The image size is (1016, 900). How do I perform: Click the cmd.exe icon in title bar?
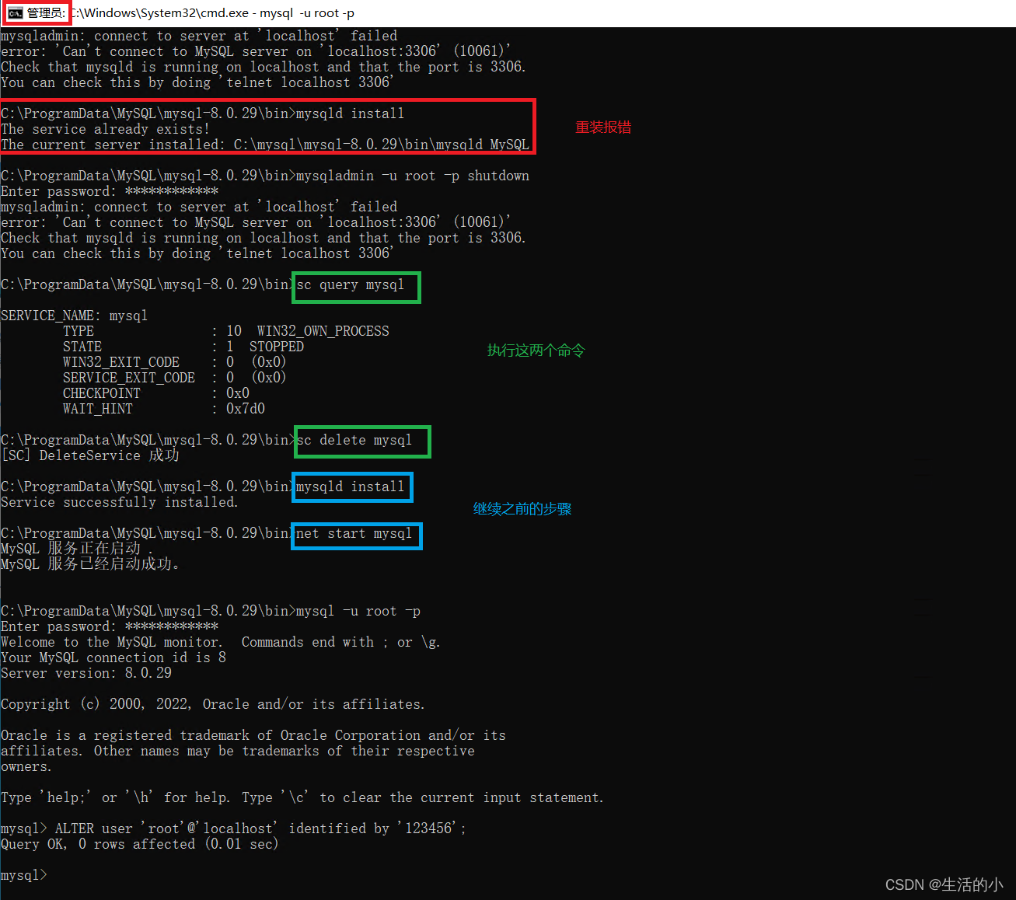pyautogui.click(x=15, y=13)
